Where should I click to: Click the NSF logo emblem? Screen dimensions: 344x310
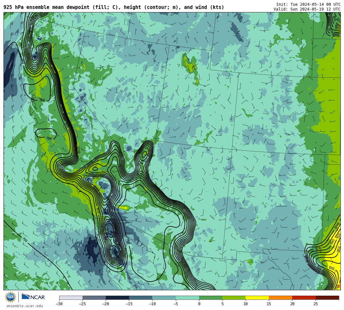pos(10,297)
